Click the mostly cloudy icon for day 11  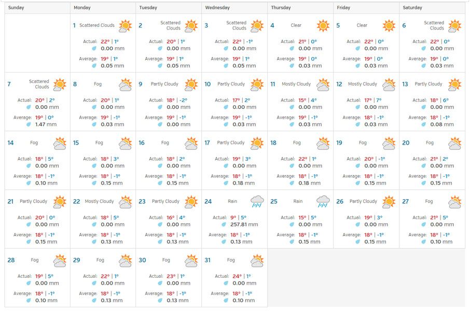pos(323,84)
